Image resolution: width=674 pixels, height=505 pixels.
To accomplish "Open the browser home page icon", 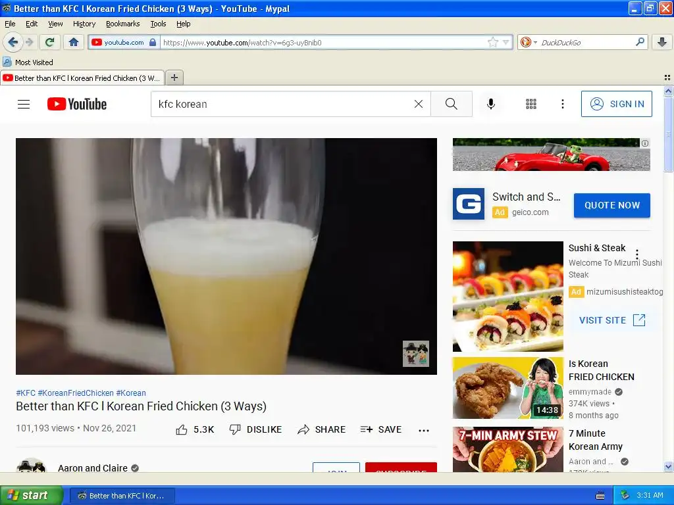I will click(74, 42).
